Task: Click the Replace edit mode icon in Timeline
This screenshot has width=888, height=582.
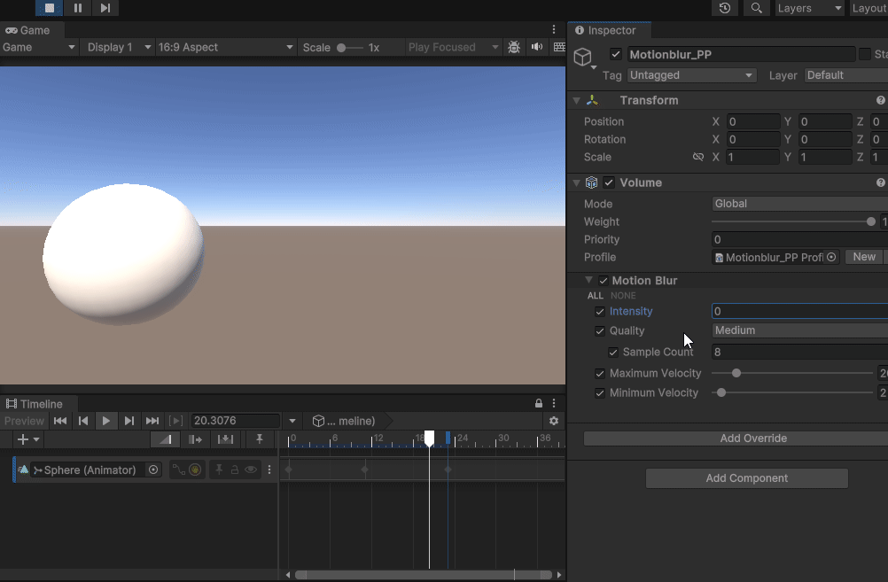Action: pyautogui.click(x=225, y=438)
